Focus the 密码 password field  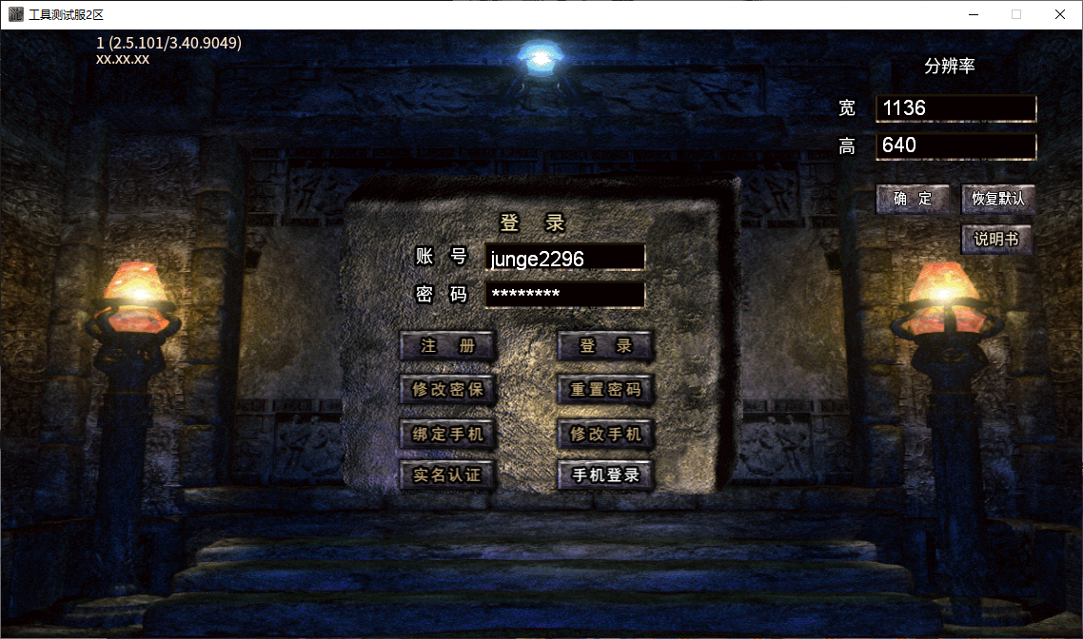(565, 295)
